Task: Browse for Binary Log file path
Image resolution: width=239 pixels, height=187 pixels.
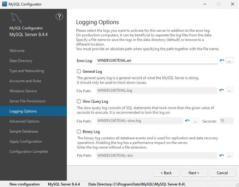Action: (230, 156)
